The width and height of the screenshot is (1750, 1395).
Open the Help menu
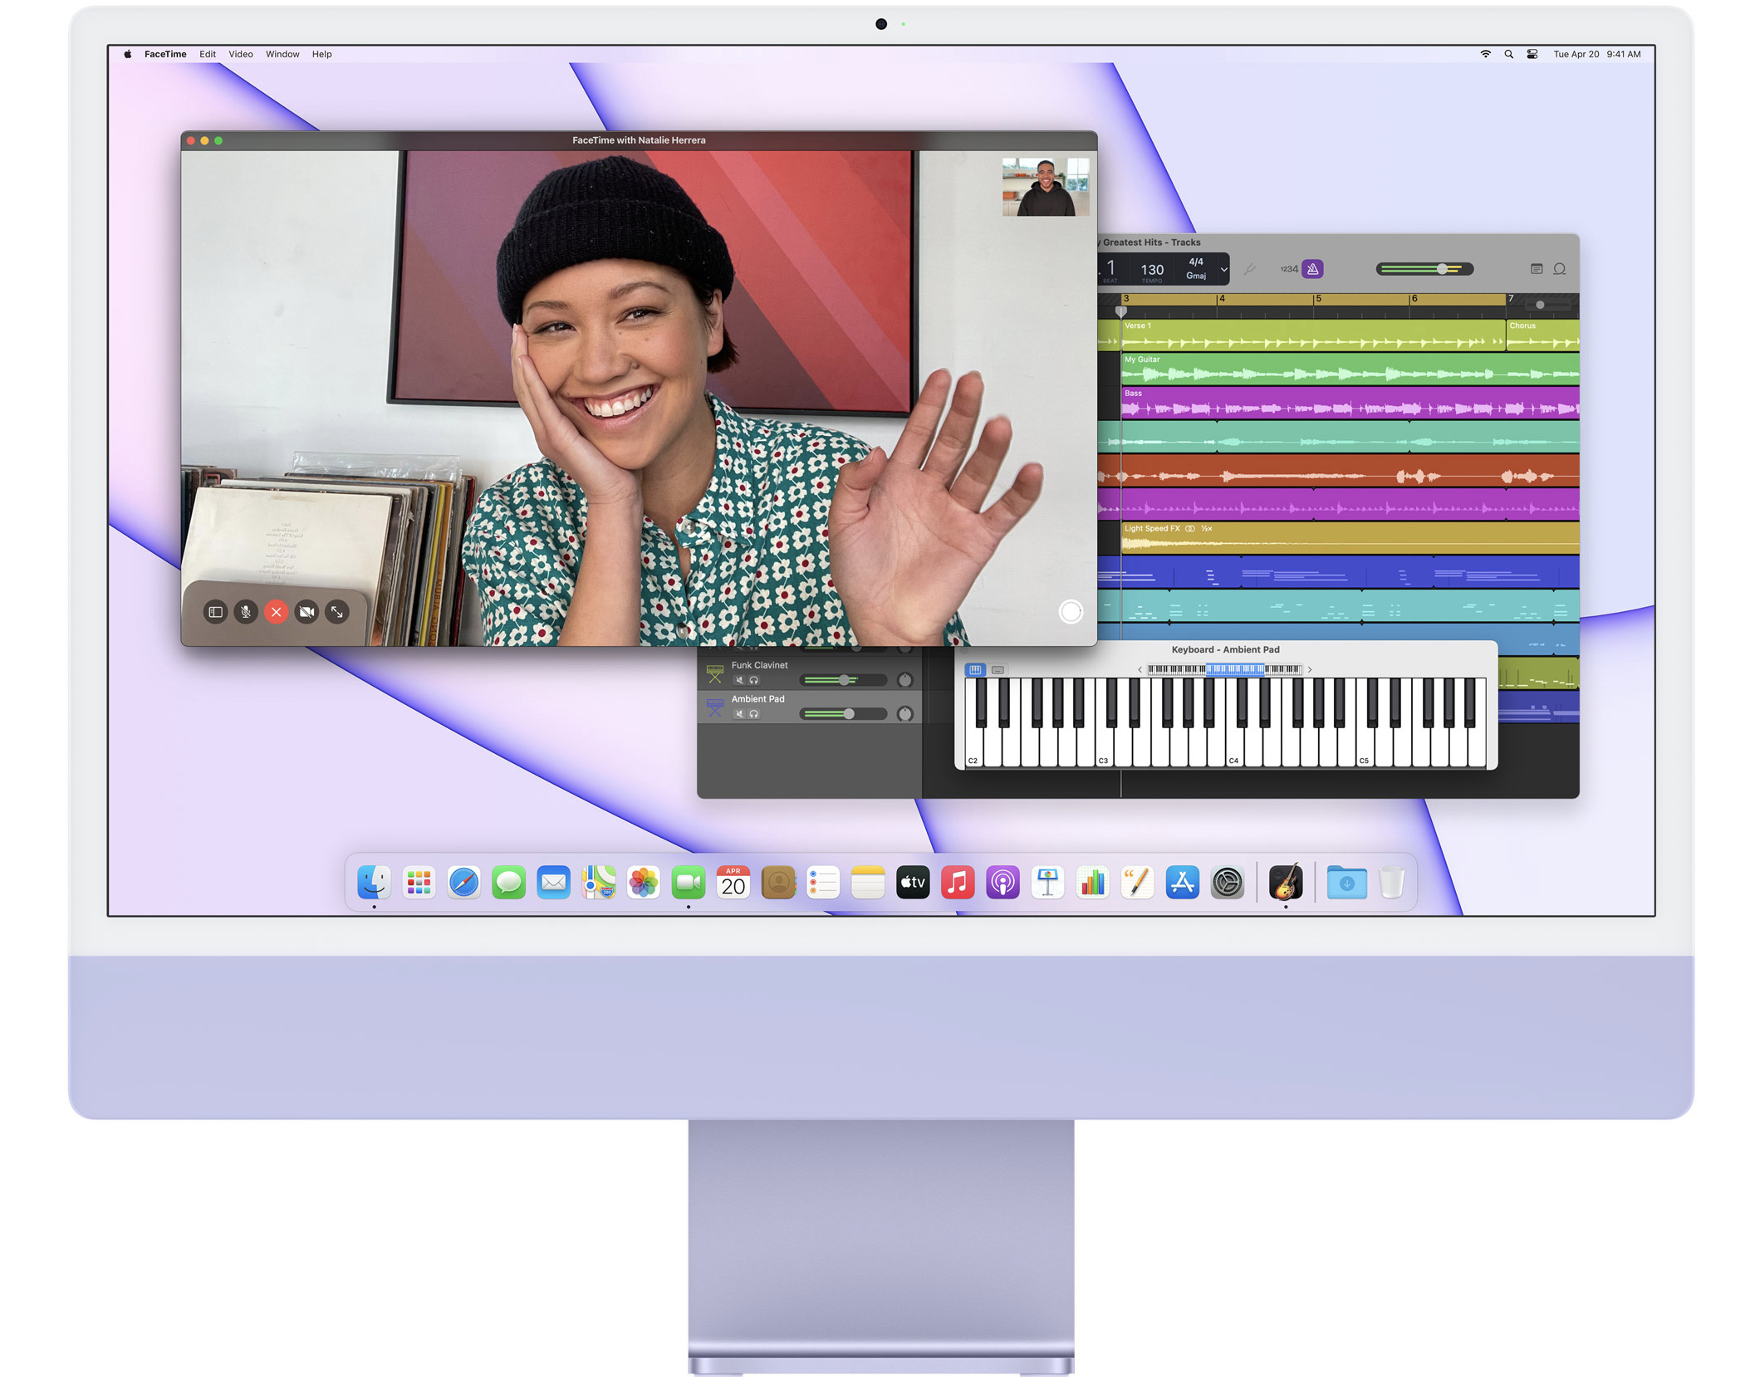point(321,54)
